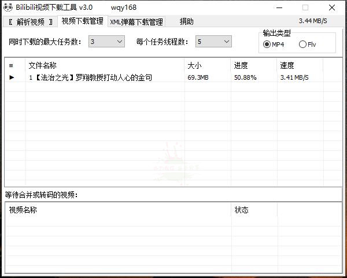The width and height of the screenshot is (347, 278).
Task: Select the 视频下载管理 tab
Action: click(82, 21)
